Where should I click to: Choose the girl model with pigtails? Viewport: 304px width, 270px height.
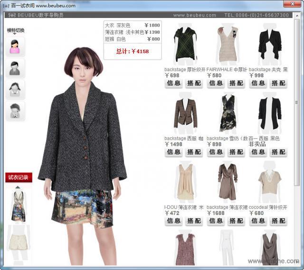pyautogui.click(x=15, y=90)
